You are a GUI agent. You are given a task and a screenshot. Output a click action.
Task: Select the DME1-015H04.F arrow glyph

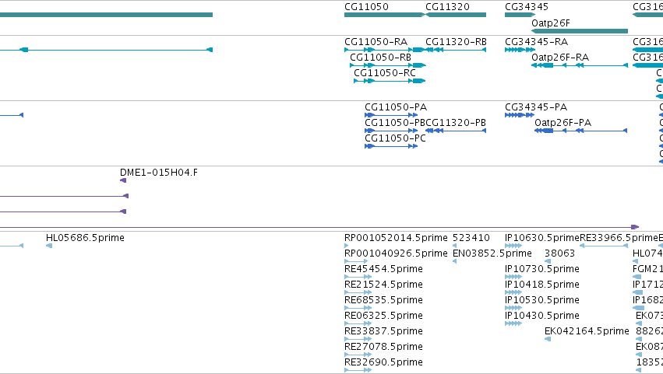[123, 180]
